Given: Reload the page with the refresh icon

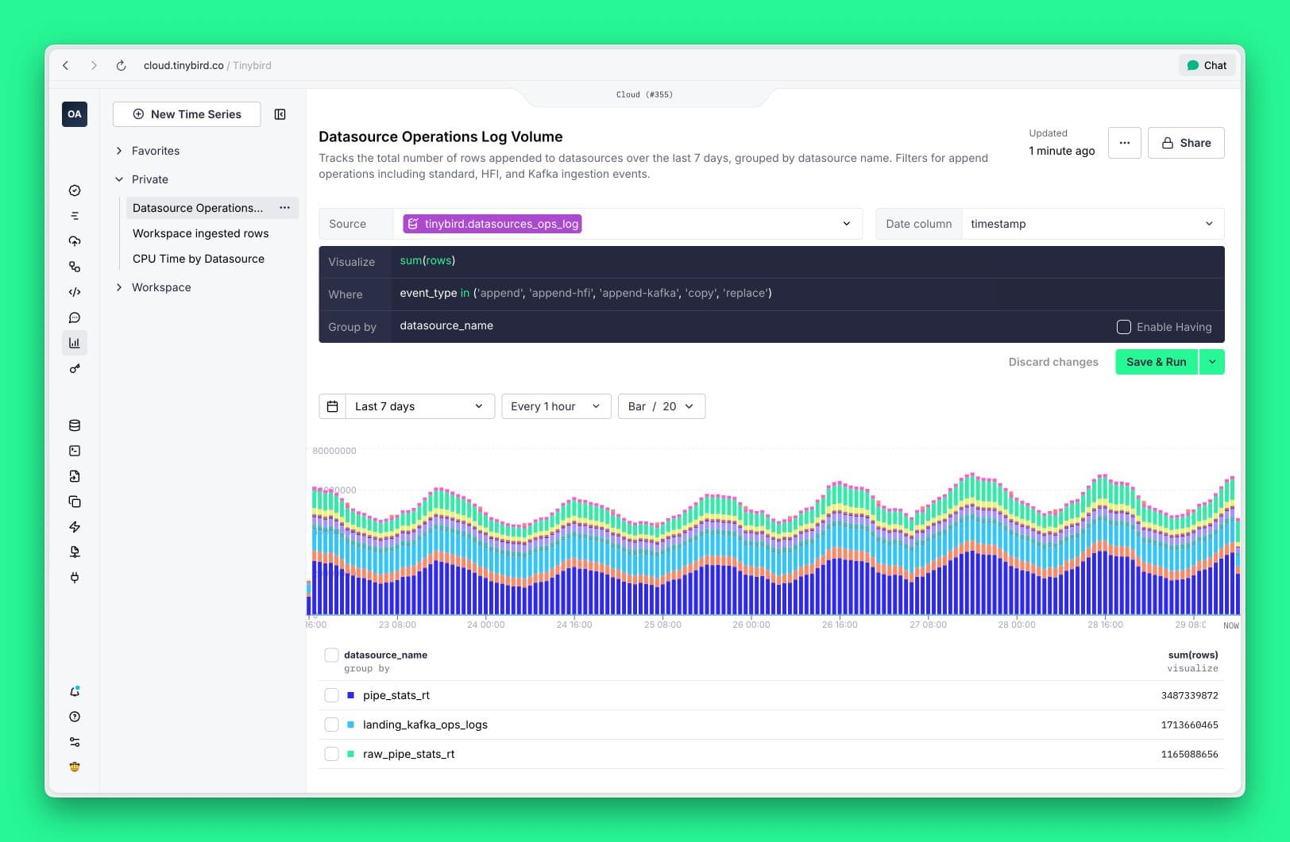Looking at the screenshot, I should [121, 66].
